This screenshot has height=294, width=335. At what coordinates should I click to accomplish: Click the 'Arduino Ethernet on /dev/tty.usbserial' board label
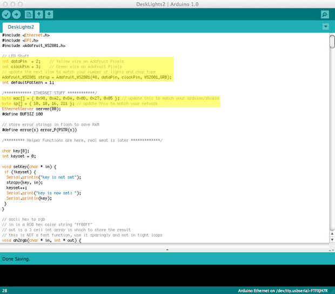click(283, 291)
